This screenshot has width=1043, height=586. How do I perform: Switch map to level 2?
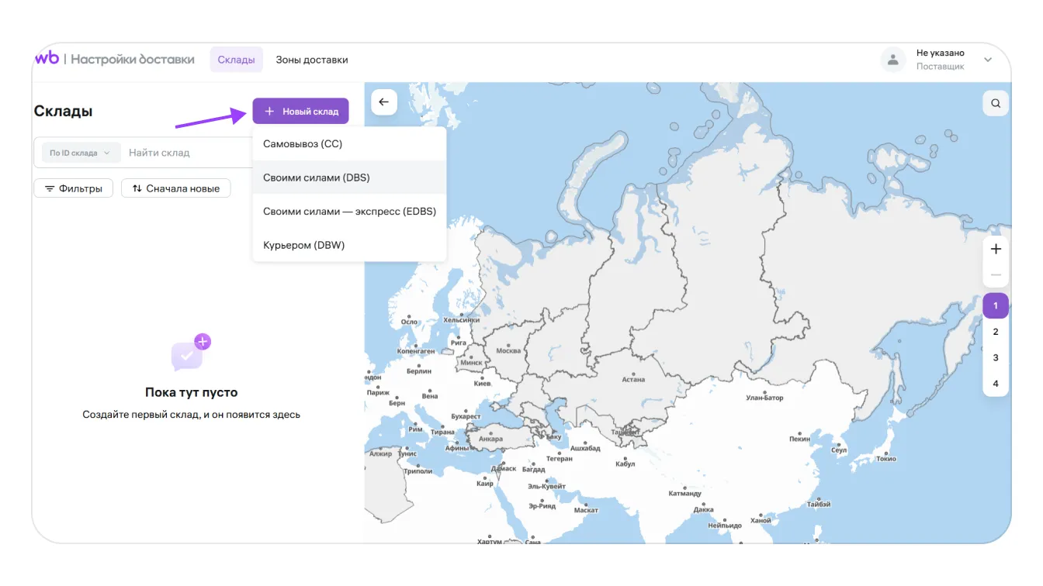click(996, 332)
